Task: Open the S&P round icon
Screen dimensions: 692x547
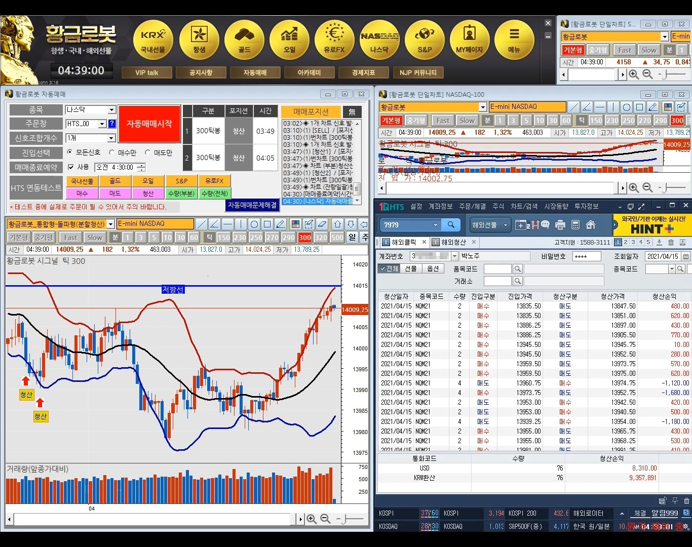Action: [425, 40]
